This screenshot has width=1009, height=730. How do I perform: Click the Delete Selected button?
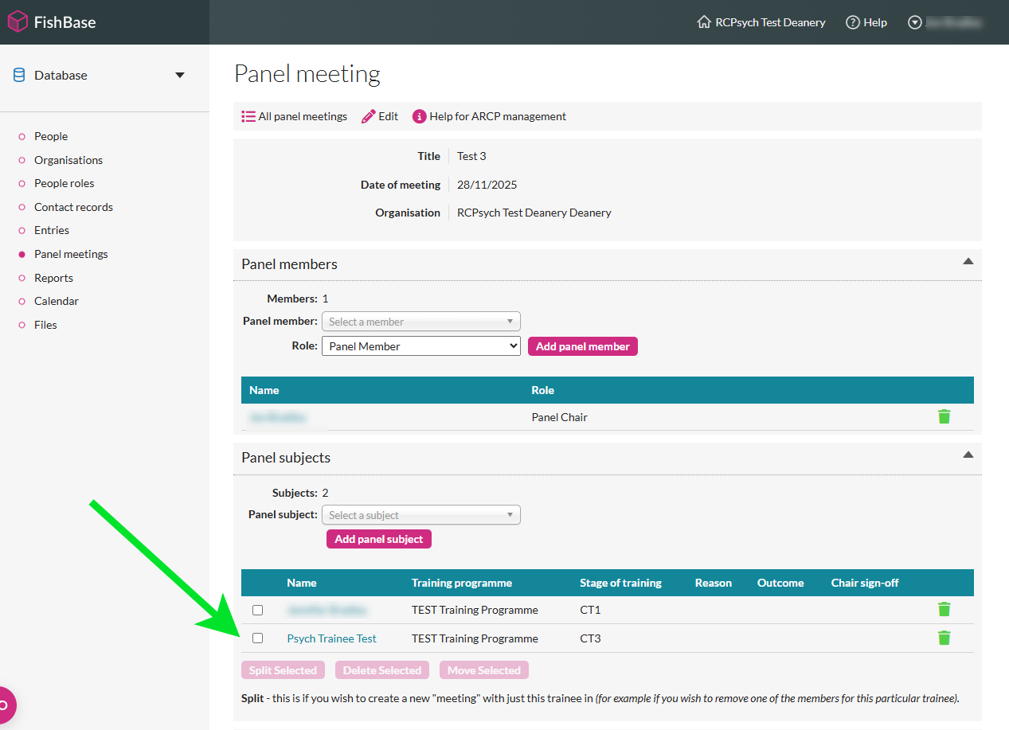(x=382, y=670)
